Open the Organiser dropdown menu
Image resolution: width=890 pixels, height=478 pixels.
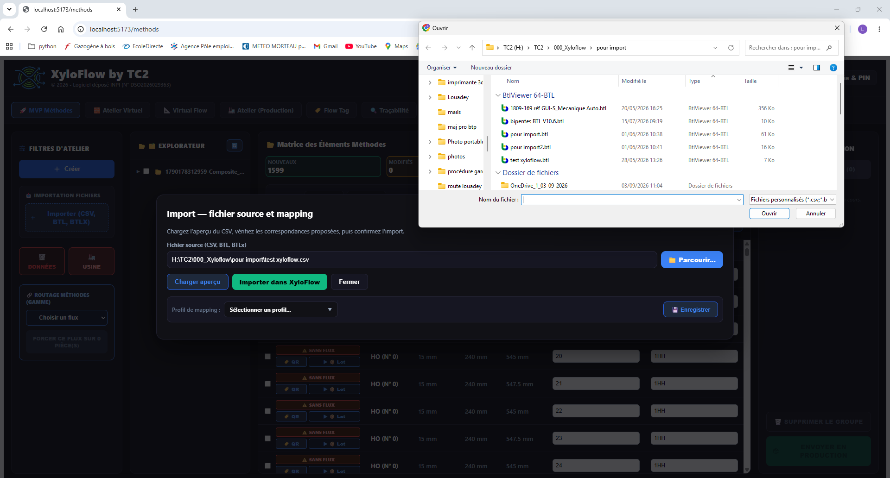tap(442, 68)
